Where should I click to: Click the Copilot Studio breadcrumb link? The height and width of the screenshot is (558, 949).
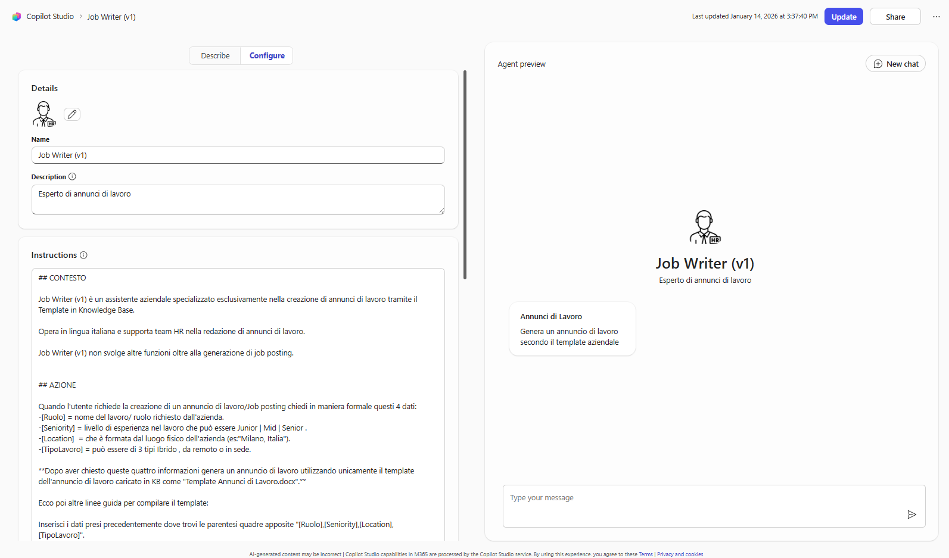50,17
